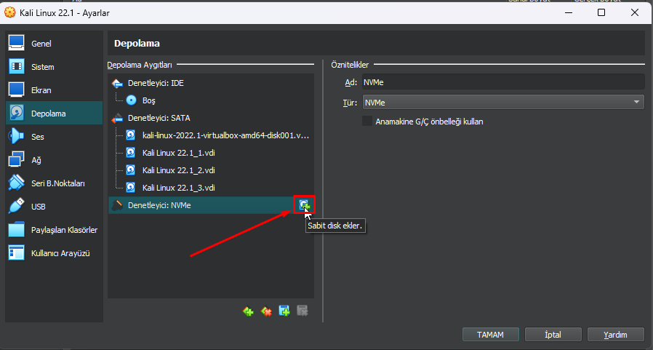Select the Kali Linux 22.1_1.vdi disk
The image size is (653, 350).
(211, 153)
